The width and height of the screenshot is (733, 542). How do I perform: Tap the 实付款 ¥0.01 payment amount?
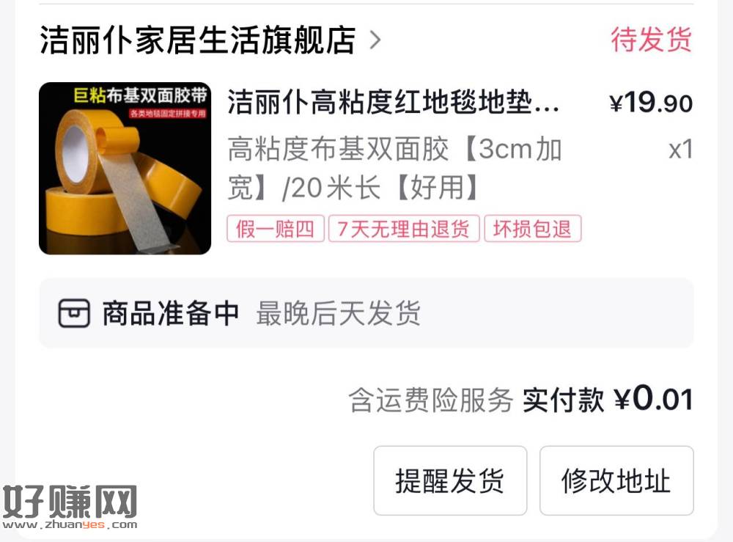coord(608,400)
